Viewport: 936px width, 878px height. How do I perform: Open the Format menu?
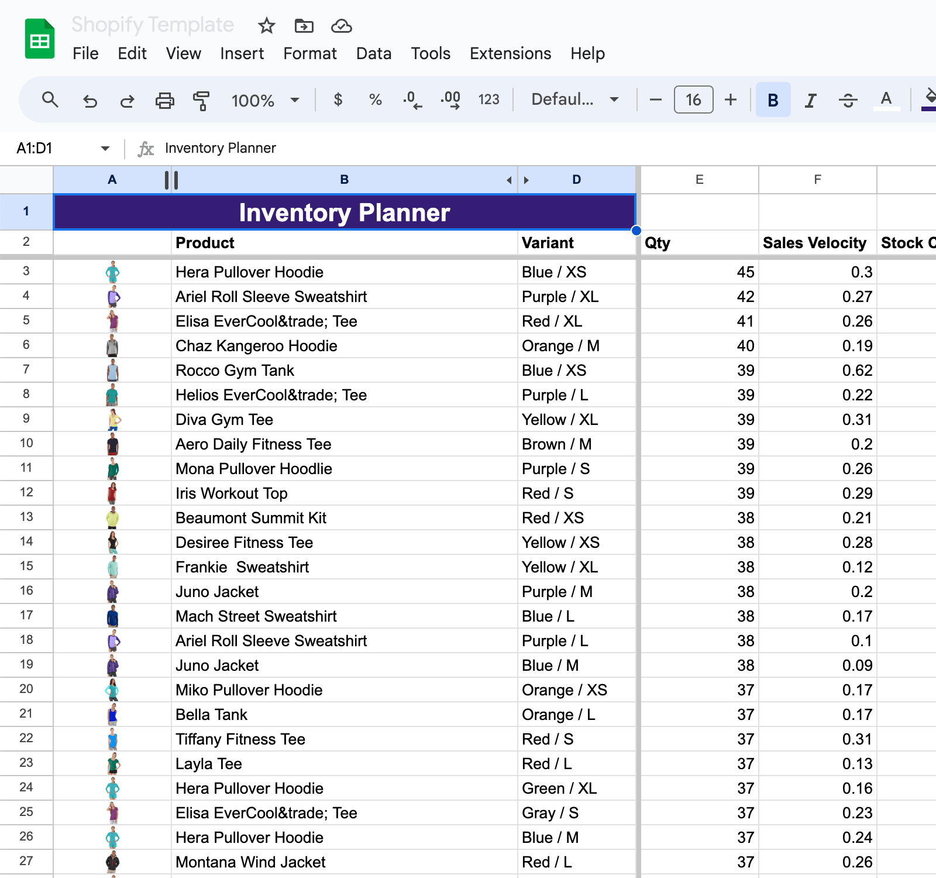coord(309,53)
